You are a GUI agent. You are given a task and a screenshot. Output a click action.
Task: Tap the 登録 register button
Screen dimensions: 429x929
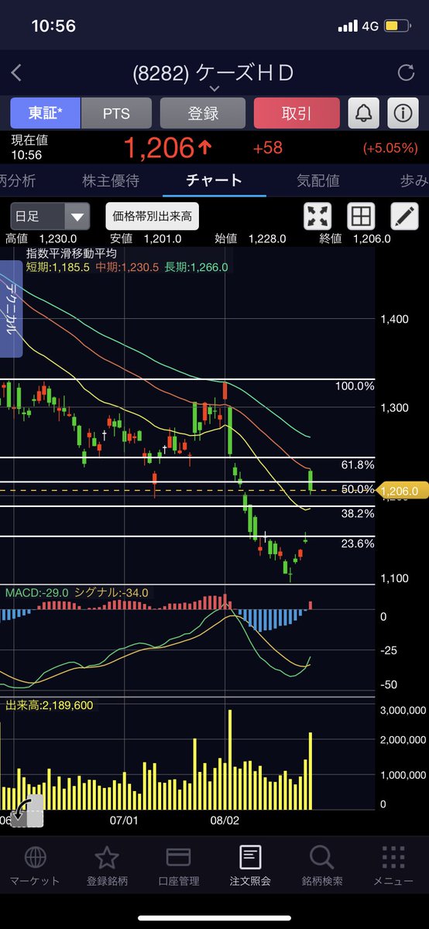(x=203, y=113)
